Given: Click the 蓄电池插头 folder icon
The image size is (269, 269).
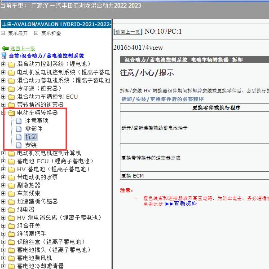Looking at the screenshot, I should [11, 250].
